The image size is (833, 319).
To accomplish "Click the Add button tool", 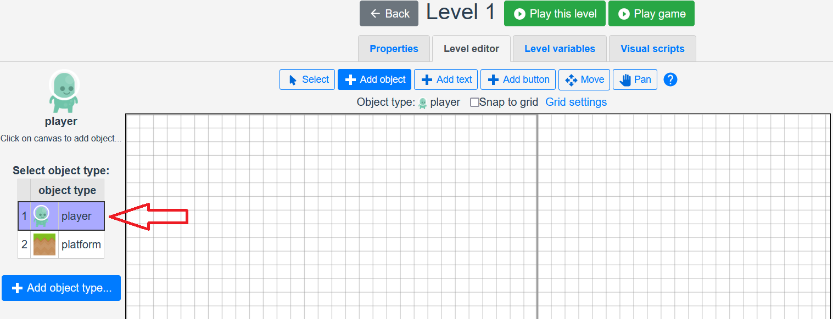I will pyautogui.click(x=518, y=79).
